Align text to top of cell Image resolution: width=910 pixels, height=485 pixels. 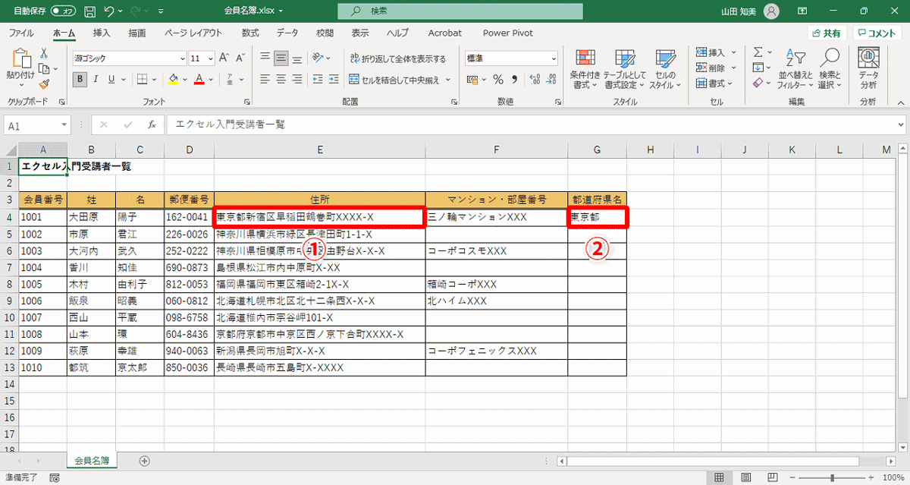[x=265, y=58]
